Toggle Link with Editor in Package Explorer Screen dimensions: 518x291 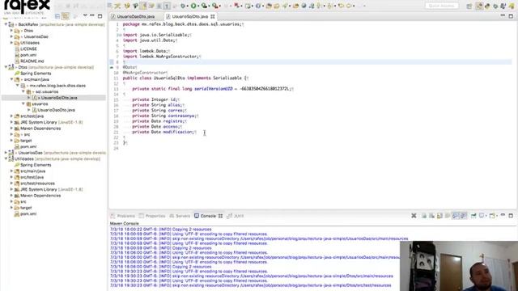(x=66, y=16)
